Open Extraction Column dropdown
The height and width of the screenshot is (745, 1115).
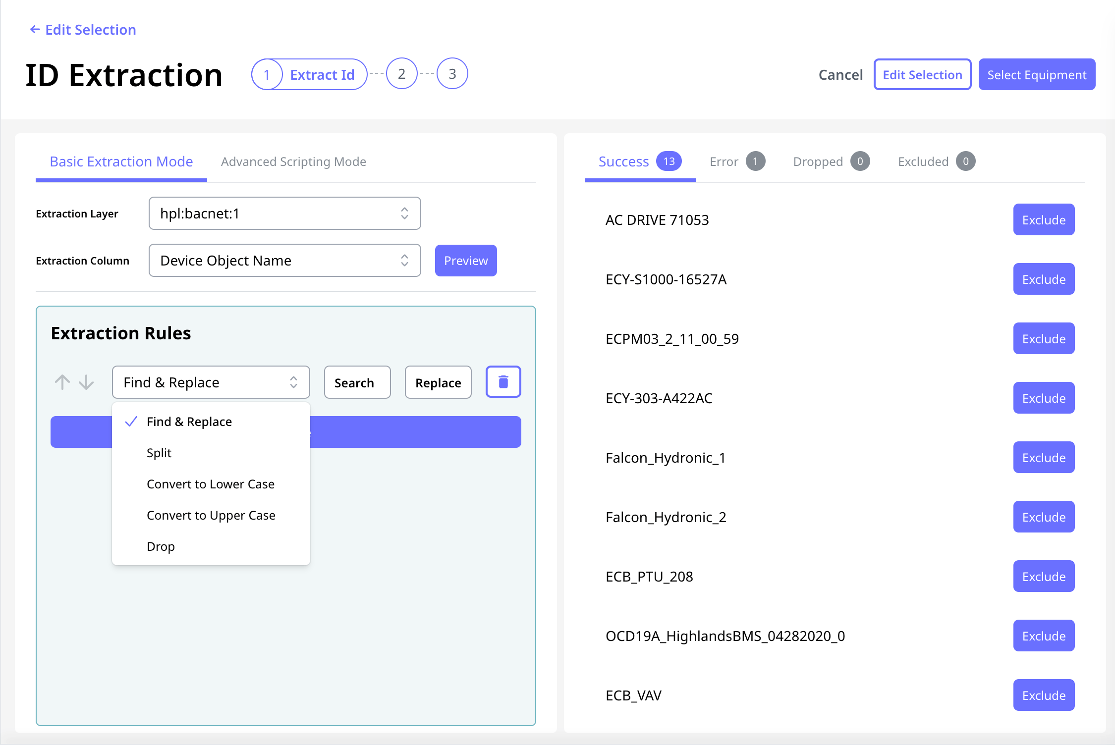coord(284,261)
